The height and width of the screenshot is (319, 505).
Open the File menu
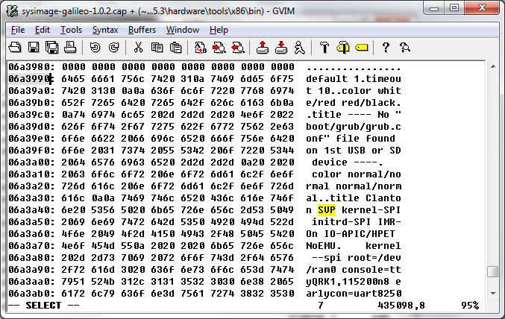point(18,30)
